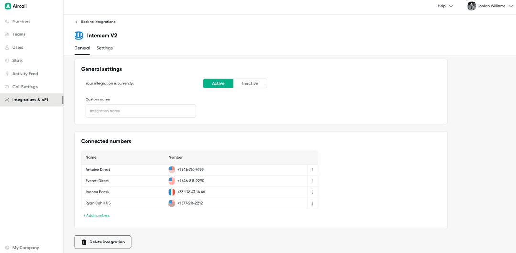Viewport: 516px width, 253px height.
Task: Open options menu for Joanna Pacek
Action: click(312, 192)
